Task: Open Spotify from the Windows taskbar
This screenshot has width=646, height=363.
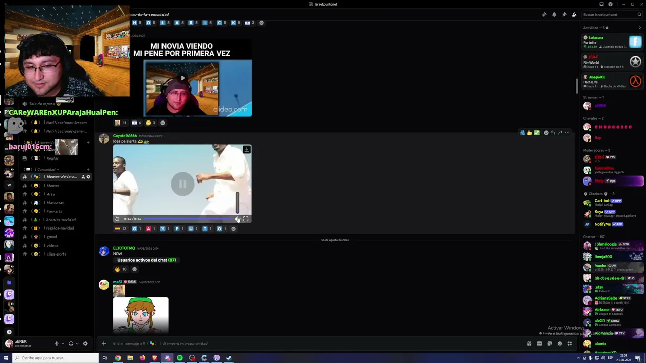Action: tap(180, 358)
